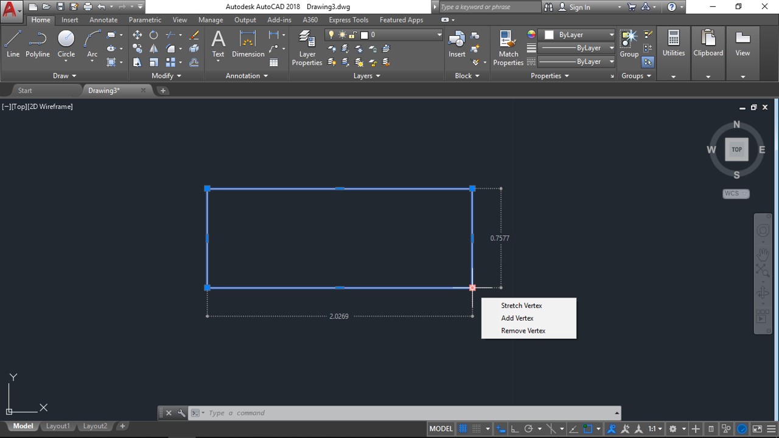Image resolution: width=779 pixels, height=438 pixels.
Task: Open the ByLayer object color swatch dropdown
Action: [x=579, y=35]
